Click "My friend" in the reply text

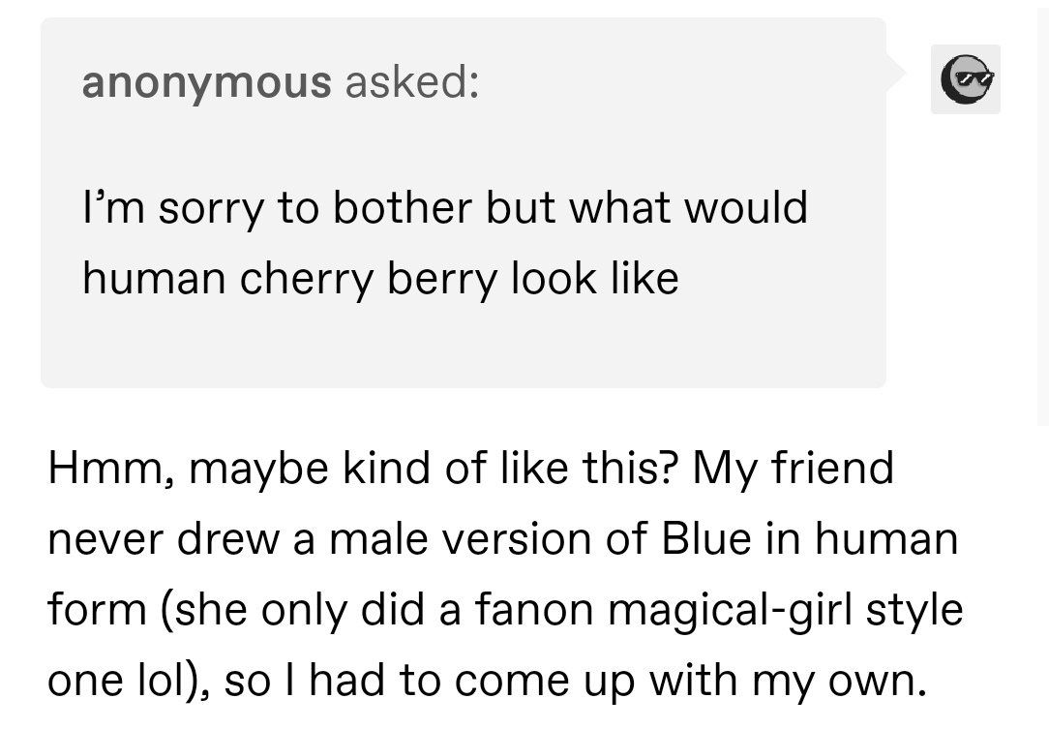(x=793, y=469)
